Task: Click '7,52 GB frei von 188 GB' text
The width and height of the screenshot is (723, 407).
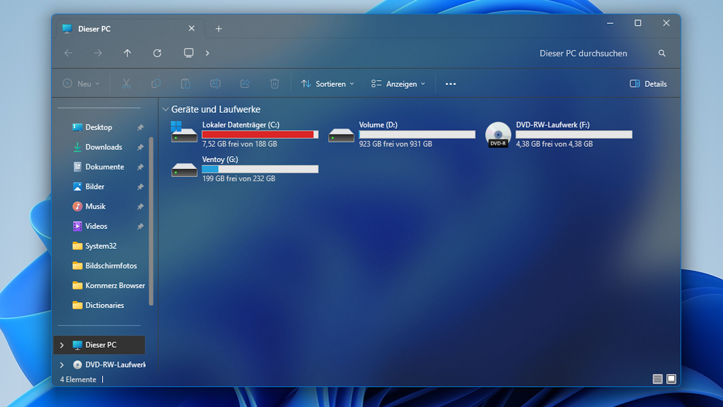Action: (x=239, y=144)
